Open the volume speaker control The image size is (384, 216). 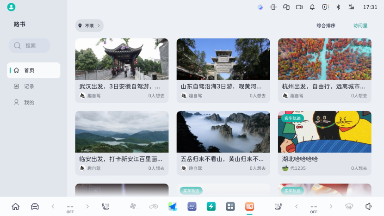coord(368,206)
